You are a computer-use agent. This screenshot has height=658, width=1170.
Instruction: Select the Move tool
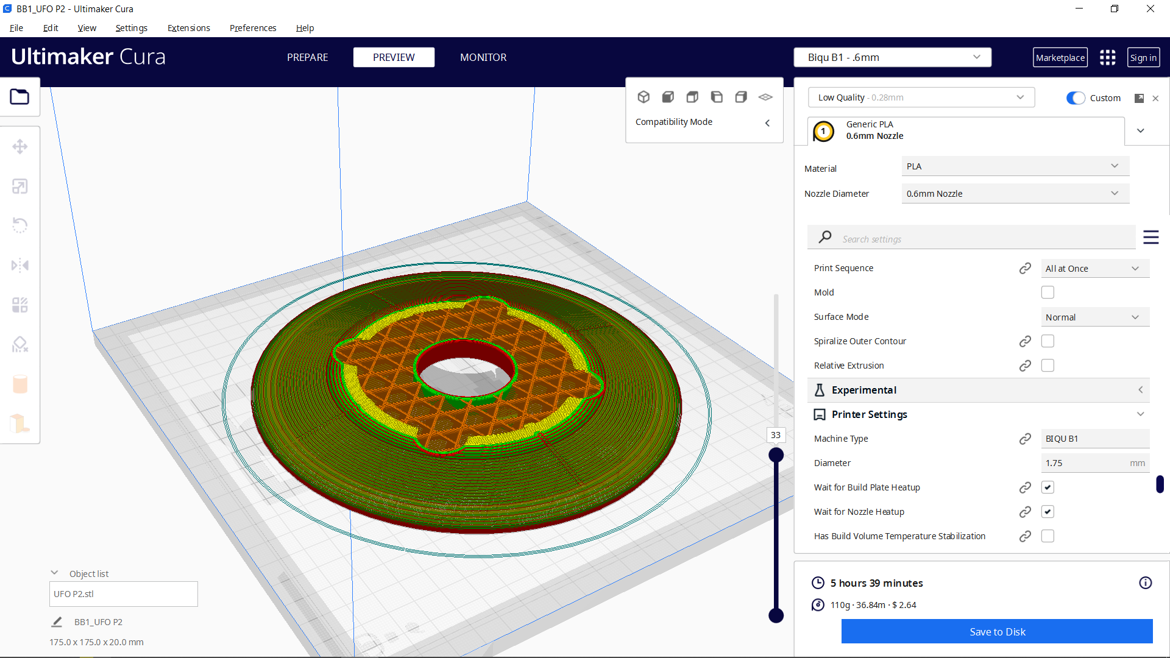[20, 146]
